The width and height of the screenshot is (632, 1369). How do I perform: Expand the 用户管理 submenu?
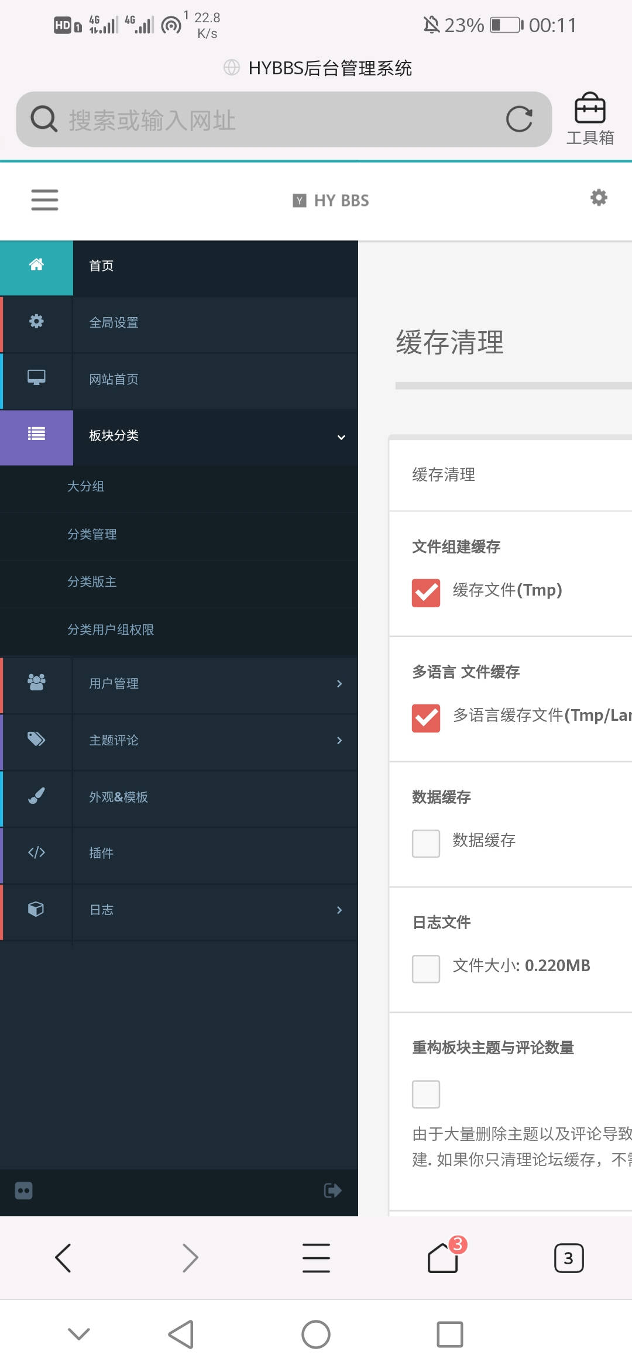click(x=214, y=683)
